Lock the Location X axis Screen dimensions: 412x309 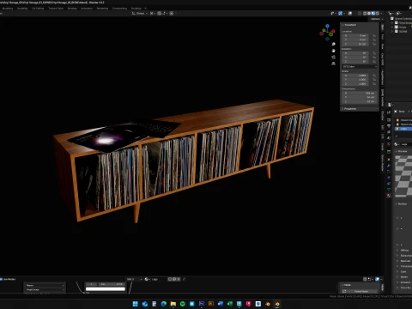(x=374, y=36)
